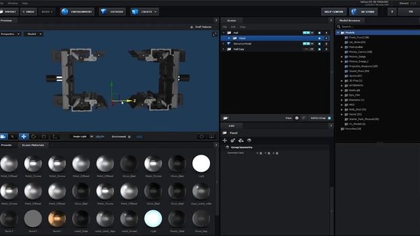This screenshot has width=420, height=236.
Task: Select the white Light material preset
Action: 201,163
